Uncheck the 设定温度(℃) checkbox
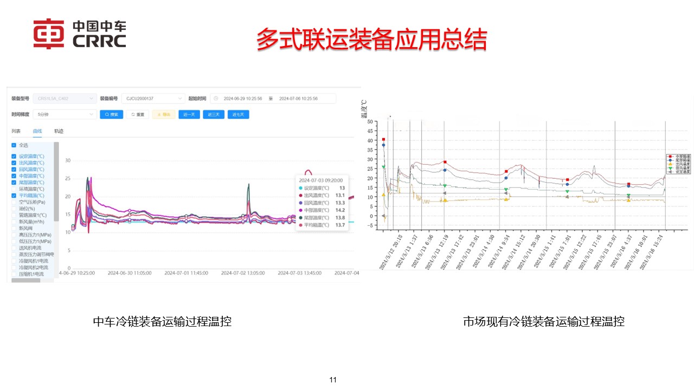This screenshot has height=390, width=694. [14, 157]
